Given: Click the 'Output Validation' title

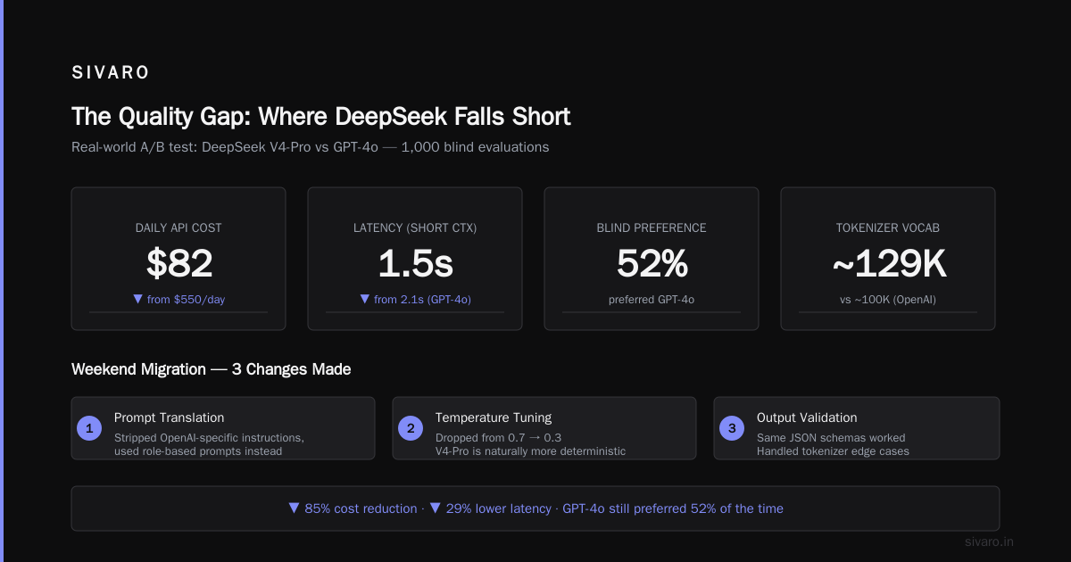Looking at the screenshot, I should click(x=807, y=417).
